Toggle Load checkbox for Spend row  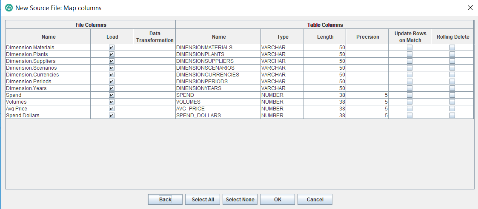(112, 95)
